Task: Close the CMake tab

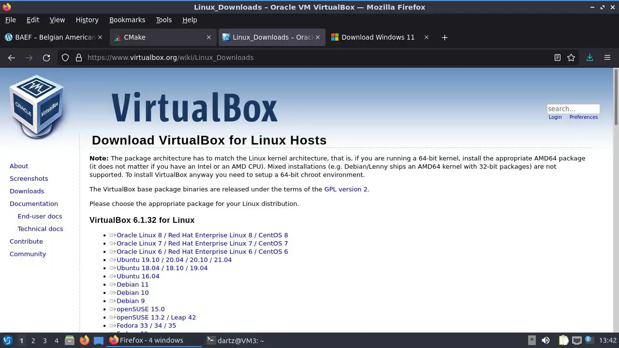Action: tap(209, 37)
